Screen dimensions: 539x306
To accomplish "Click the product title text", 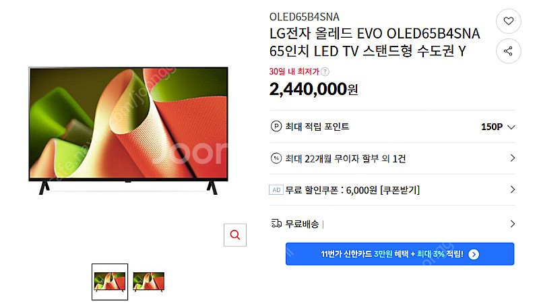I will coord(375,42).
